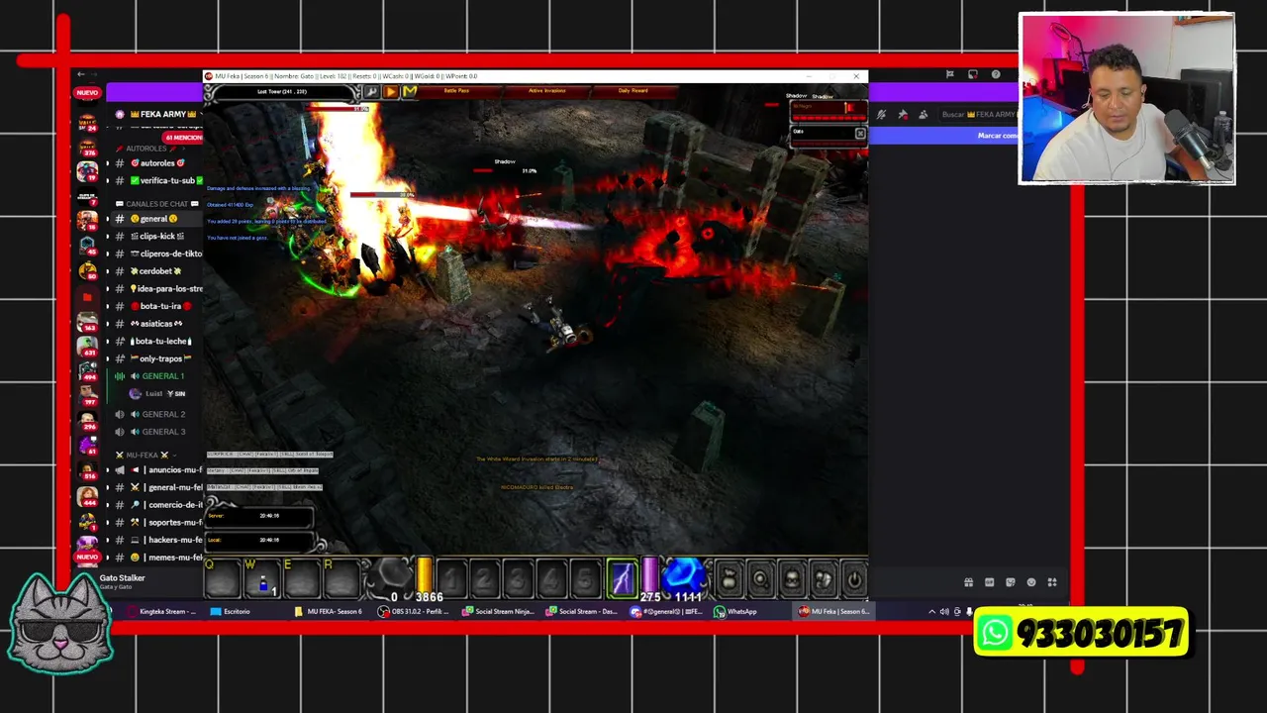Click the empty Q hotkey slot
This screenshot has width=1267, height=713.
click(x=223, y=578)
